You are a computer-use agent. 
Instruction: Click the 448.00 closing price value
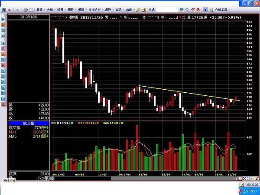tap(44, 118)
